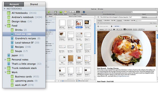
Task: Enable the Use Auto-zoom checkbox
Action: click(x=79, y=81)
